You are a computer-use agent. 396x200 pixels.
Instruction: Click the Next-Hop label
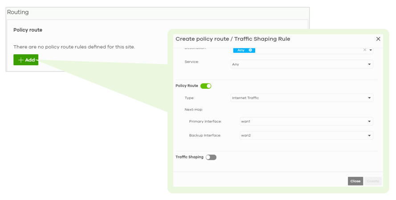(x=194, y=109)
